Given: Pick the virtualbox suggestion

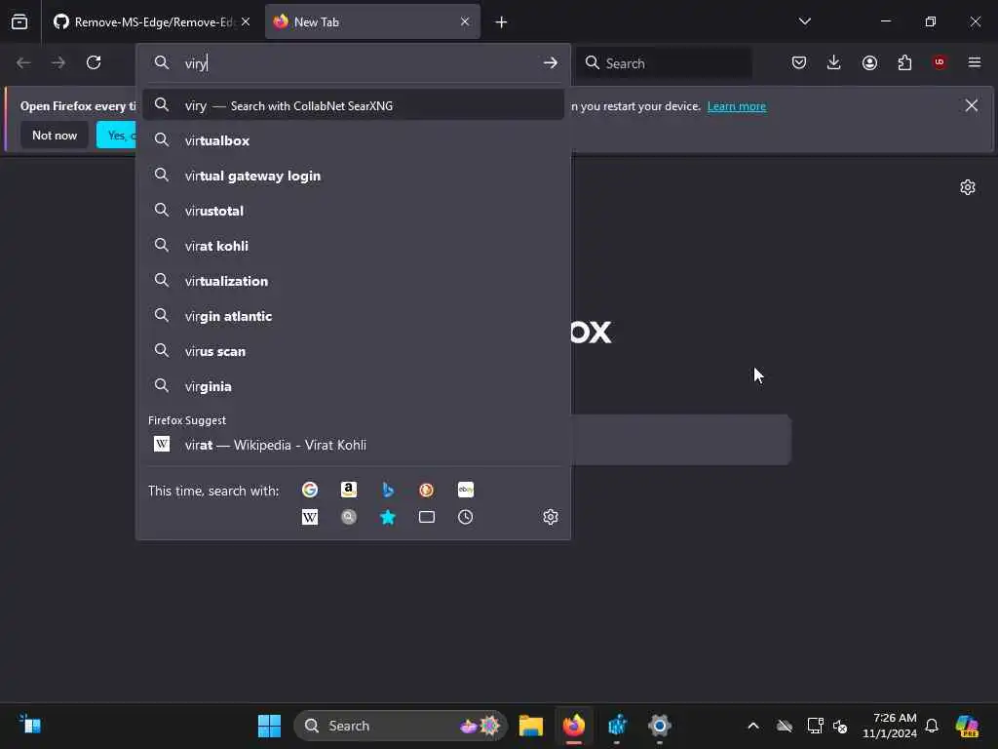Looking at the screenshot, I should (x=353, y=140).
